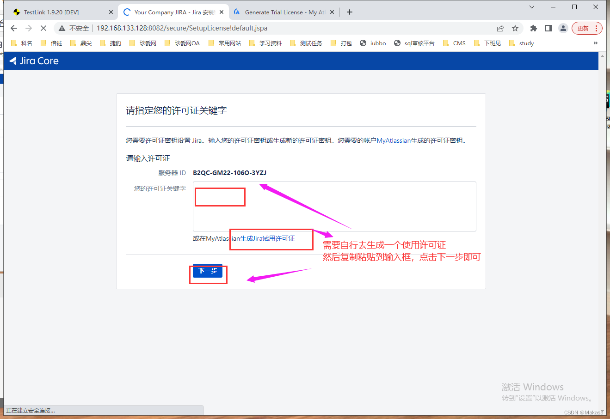
Task: Click the Jira Core logo
Action: (34, 61)
